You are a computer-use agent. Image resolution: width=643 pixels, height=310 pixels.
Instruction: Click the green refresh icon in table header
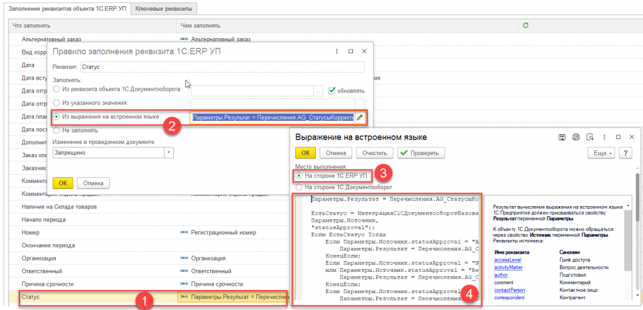[526, 25]
